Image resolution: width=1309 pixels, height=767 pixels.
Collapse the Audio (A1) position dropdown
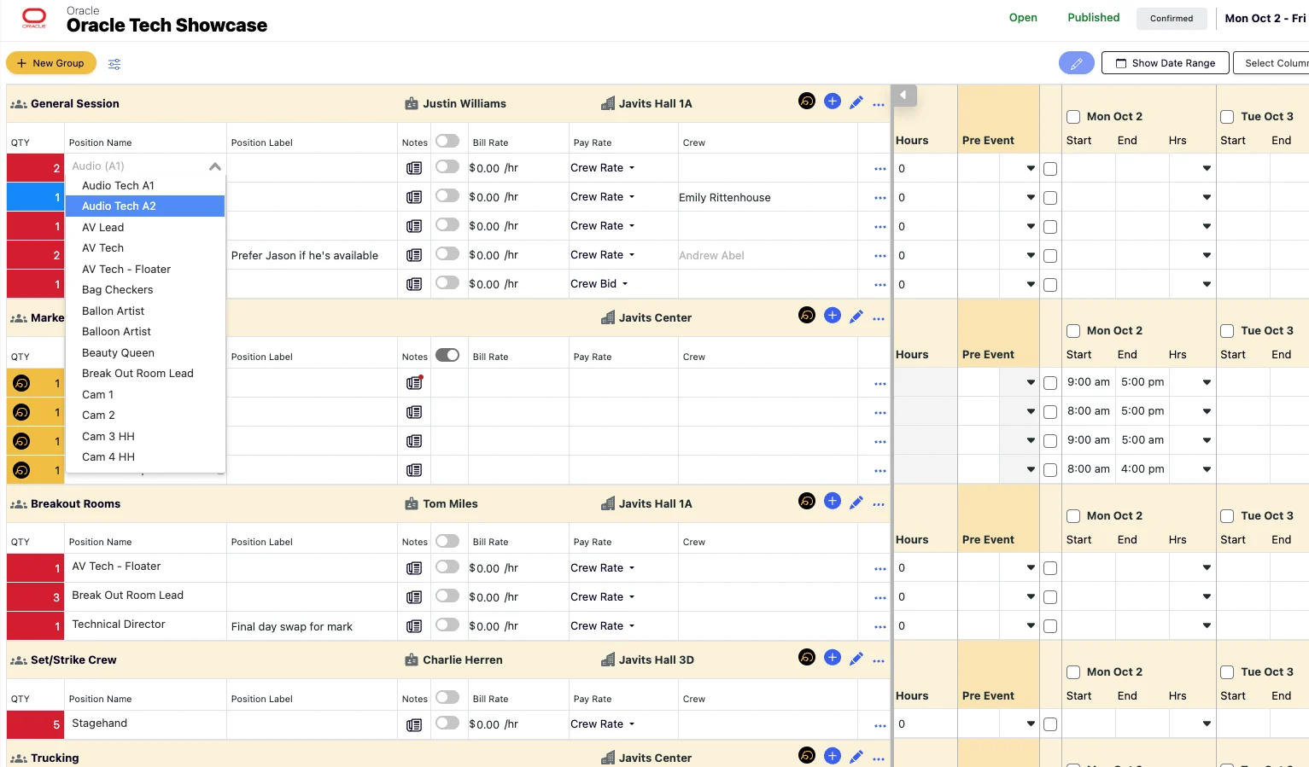coord(215,167)
